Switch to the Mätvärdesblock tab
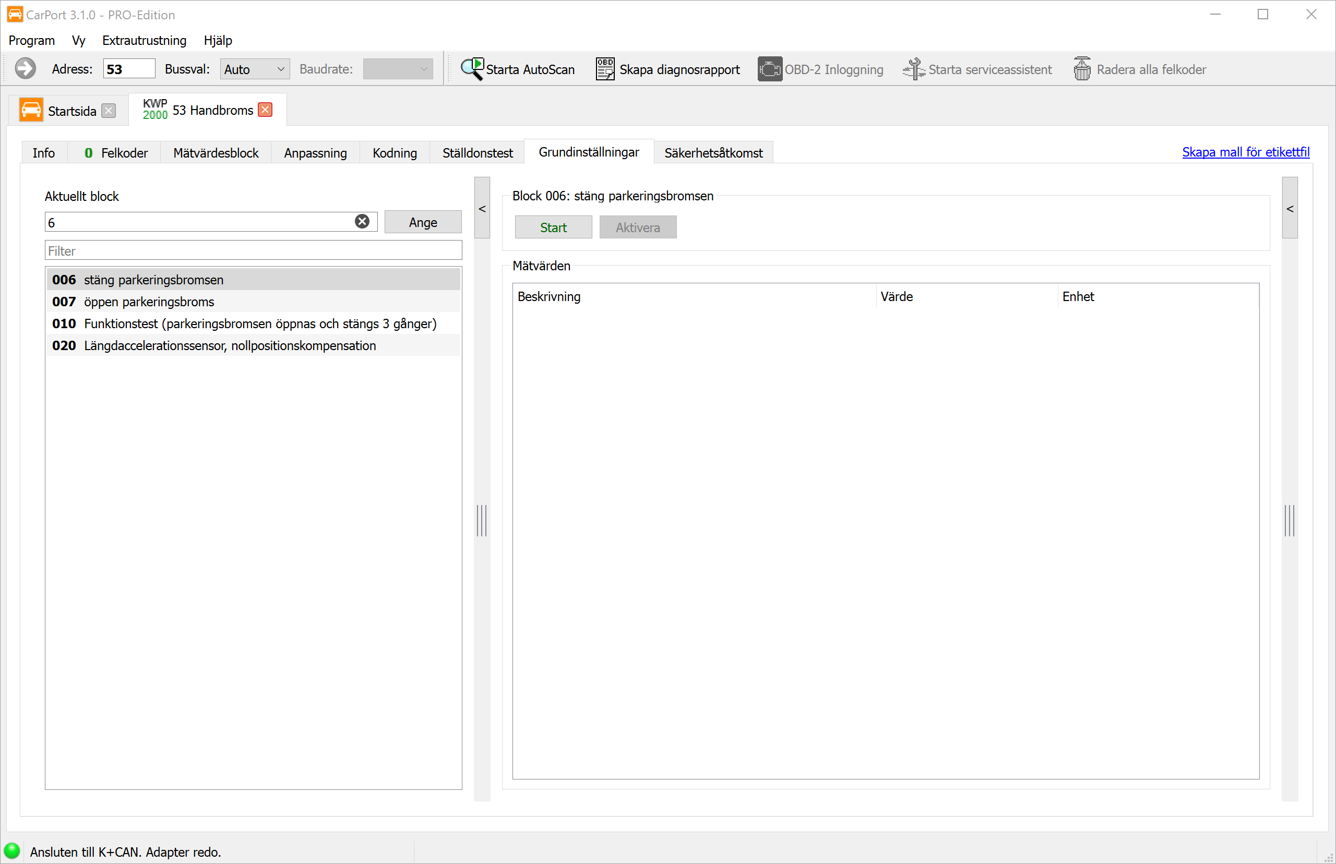The width and height of the screenshot is (1336, 864). point(216,152)
